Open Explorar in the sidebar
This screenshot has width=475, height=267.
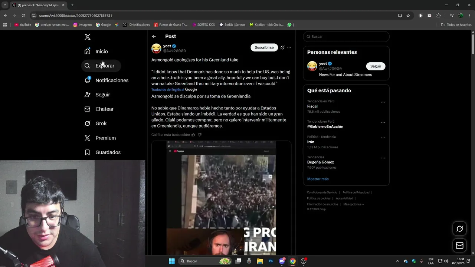(x=101, y=66)
